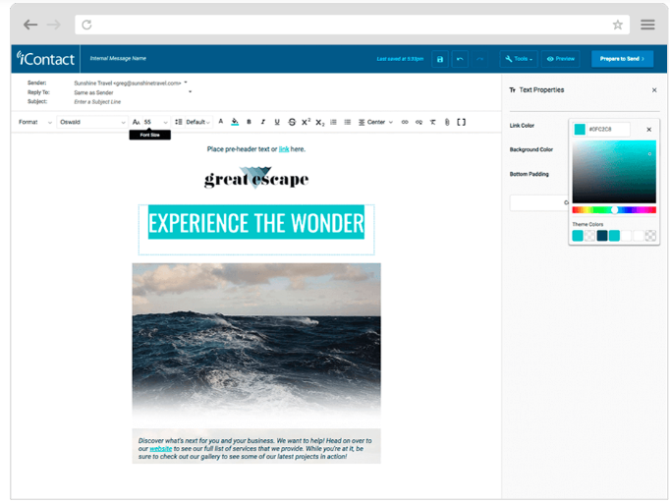Click the browser forward arrow
Image resolution: width=670 pixels, height=503 pixels.
54,25
